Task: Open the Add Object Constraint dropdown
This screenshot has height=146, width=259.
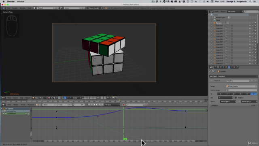Action: 233,76
